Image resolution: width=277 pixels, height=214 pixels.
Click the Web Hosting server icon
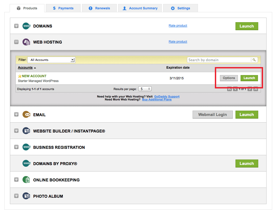click(26, 42)
